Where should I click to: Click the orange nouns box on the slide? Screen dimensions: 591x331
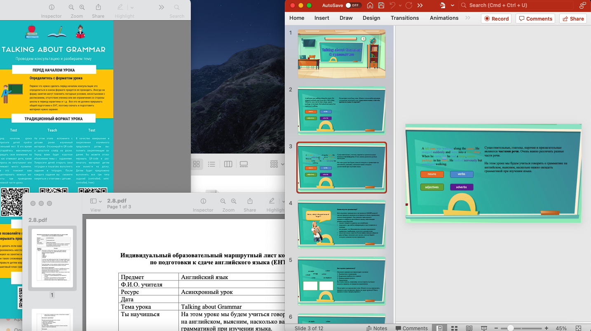point(432,174)
